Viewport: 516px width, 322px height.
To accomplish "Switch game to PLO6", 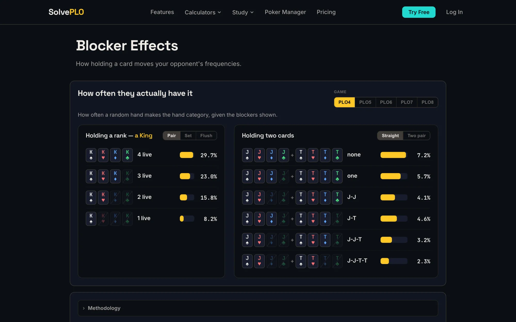I will (x=386, y=102).
